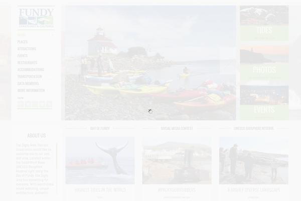Open the Attractions menu item
Image resolution: width=301 pixels, height=201 pixels.
pos(27,49)
